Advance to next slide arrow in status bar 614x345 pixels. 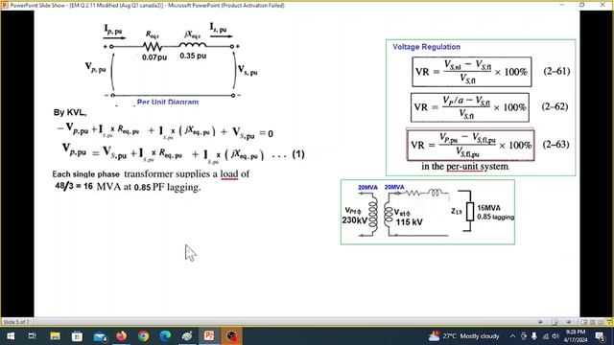[569, 322]
